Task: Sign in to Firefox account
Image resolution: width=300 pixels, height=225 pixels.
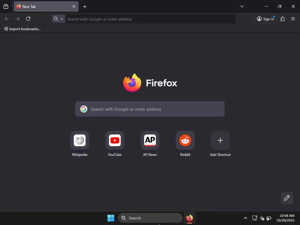Action: click(x=265, y=19)
